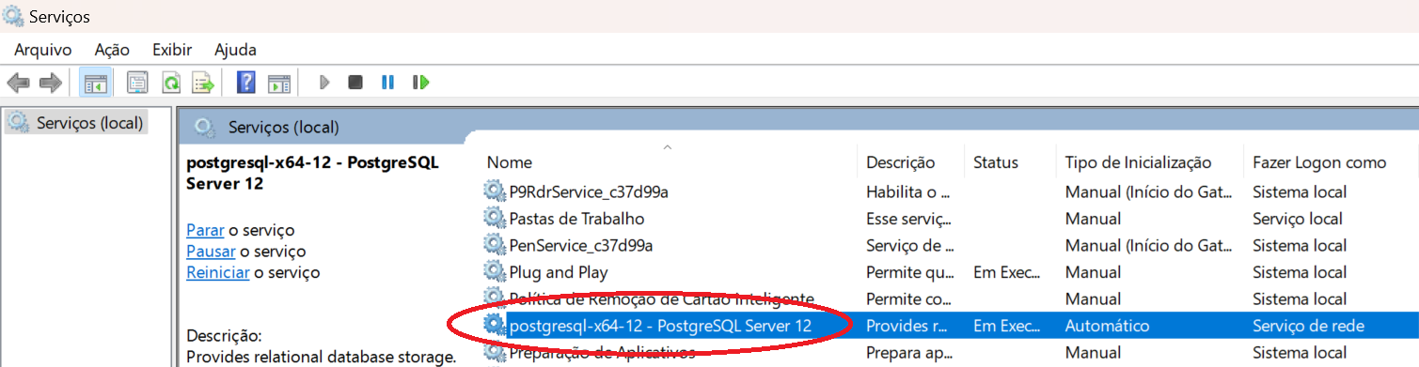
Task: Open the blue Help question mark icon
Action: click(246, 83)
